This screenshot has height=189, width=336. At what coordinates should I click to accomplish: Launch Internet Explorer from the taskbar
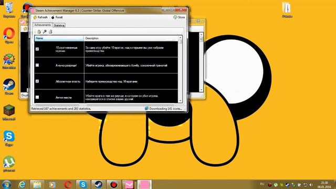22,184
